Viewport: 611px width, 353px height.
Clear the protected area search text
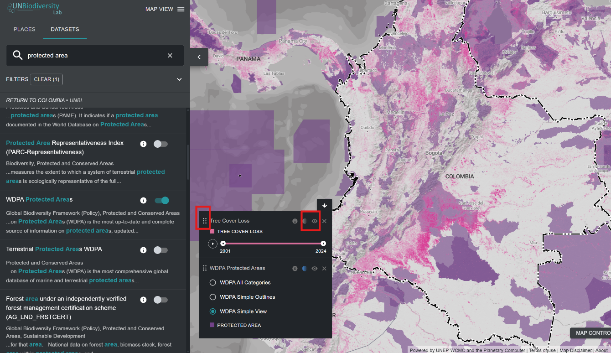pos(170,56)
